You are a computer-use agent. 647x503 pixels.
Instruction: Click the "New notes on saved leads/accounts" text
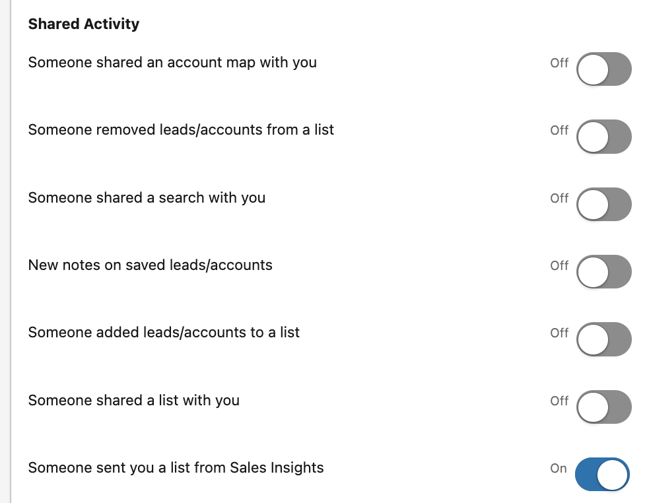150,265
